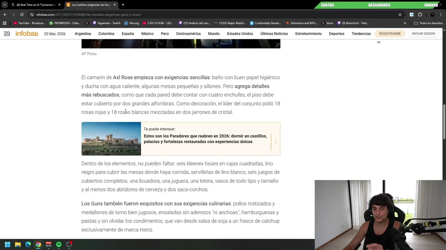Open Siguiendo Twitch bookmark
Screen dimensions: 446x250
(107, 23)
